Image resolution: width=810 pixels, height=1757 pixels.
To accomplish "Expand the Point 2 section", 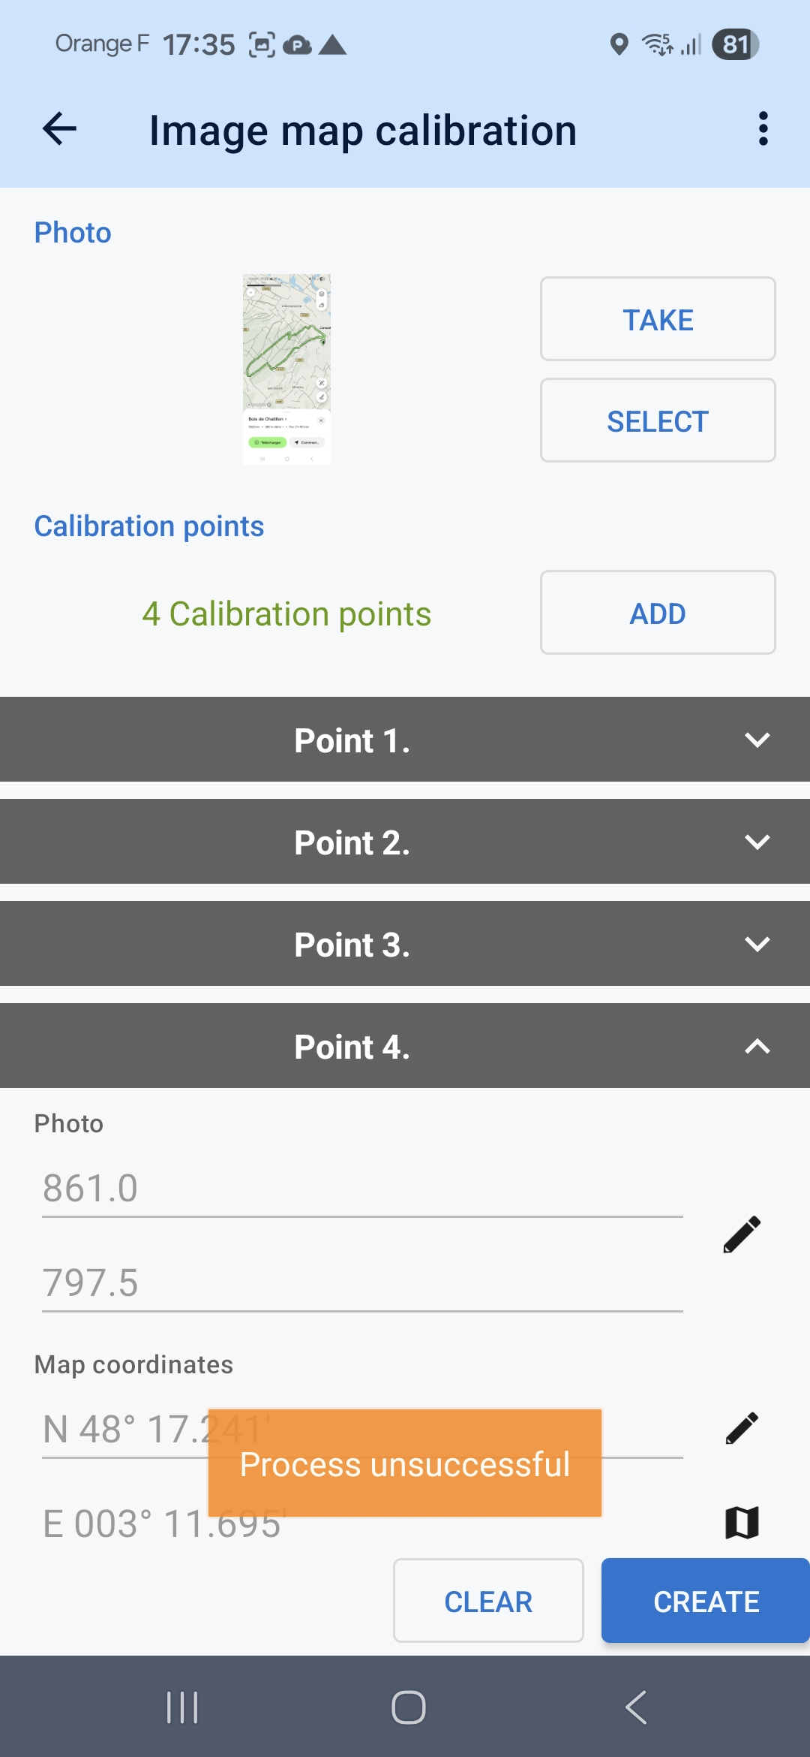I will (405, 842).
